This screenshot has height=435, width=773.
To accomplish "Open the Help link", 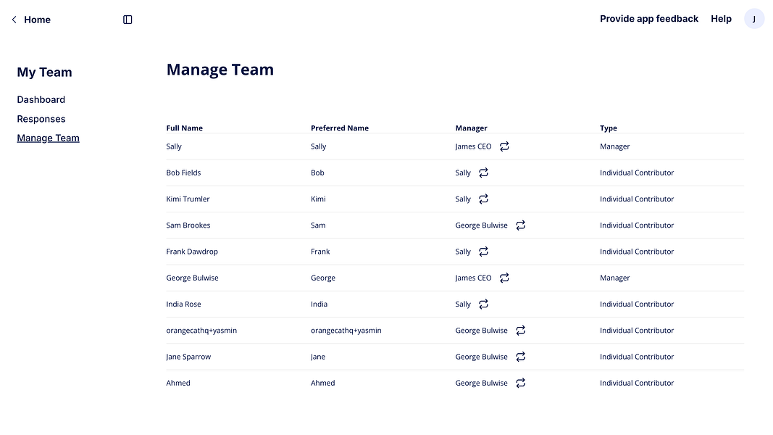I will 721,19.
